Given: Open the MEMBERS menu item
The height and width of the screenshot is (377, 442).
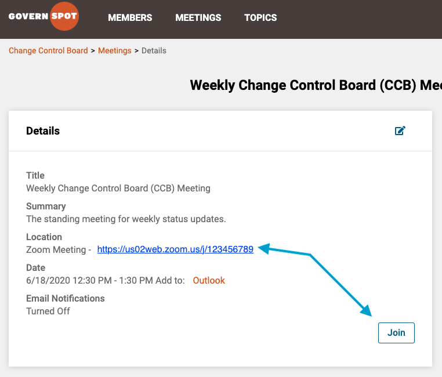Looking at the screenshot, I should (130, 17).
